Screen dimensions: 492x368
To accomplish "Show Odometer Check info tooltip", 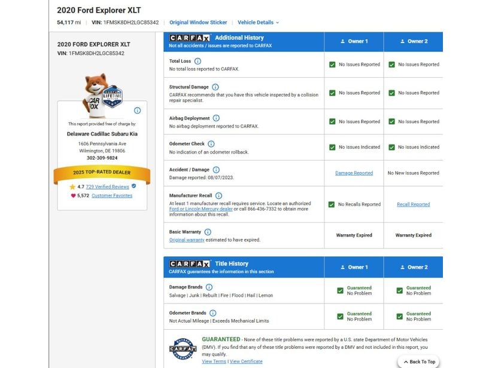I will click(x=211, y=144).
